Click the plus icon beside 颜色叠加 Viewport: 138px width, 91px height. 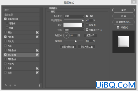(x=38, y=50)
